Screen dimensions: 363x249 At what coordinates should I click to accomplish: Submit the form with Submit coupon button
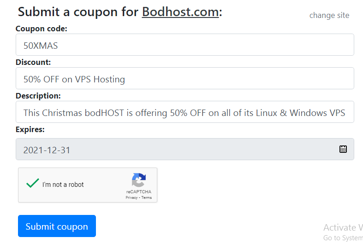point(57,226)
